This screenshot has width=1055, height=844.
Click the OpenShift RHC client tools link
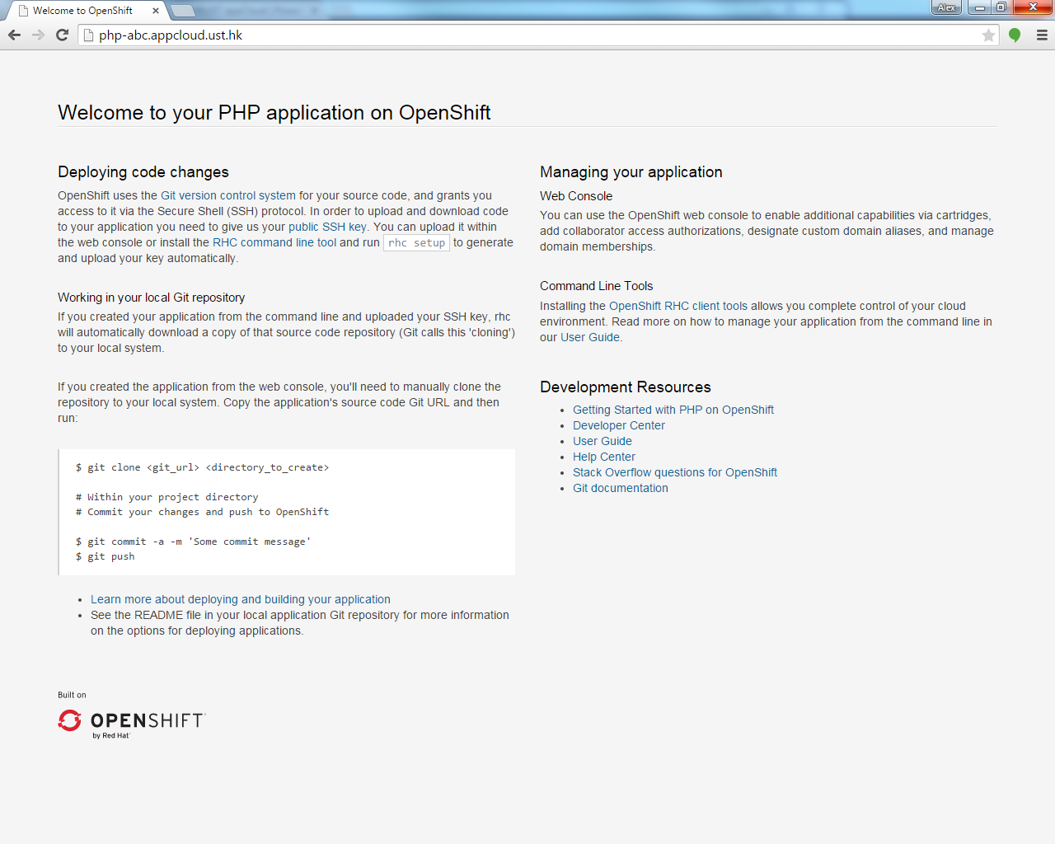click(678, 306)
